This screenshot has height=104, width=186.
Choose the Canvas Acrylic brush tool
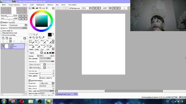click(49, 46)
